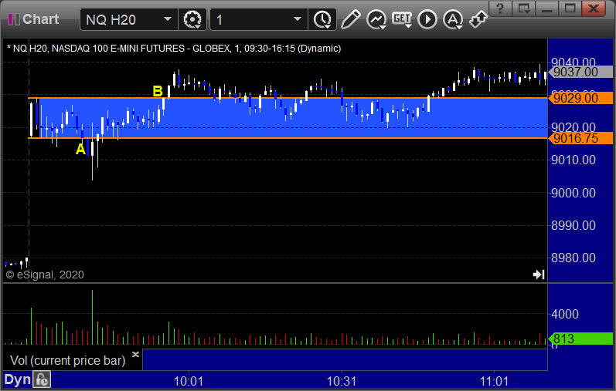Click the window dropdown icon beside help
This screenshot has width=616, height=391.
pos(524,8)
